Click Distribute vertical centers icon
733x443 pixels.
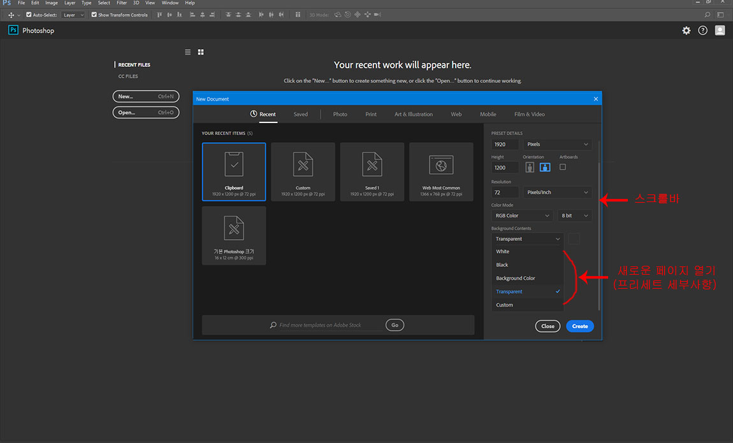238,15
